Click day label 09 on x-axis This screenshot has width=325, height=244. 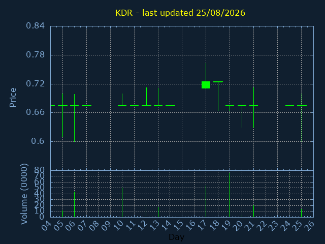(106, 226)
